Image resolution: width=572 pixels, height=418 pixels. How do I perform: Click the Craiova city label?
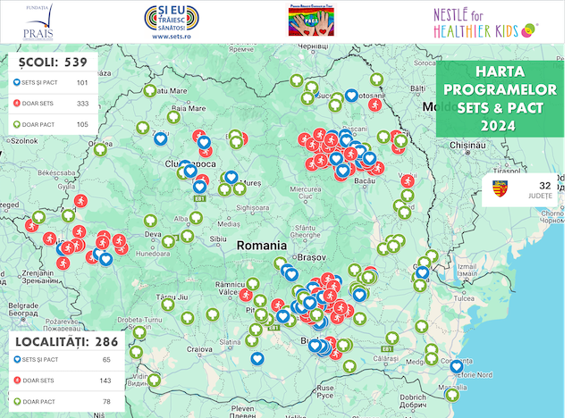pyautogui.click(x=199, y=349)
